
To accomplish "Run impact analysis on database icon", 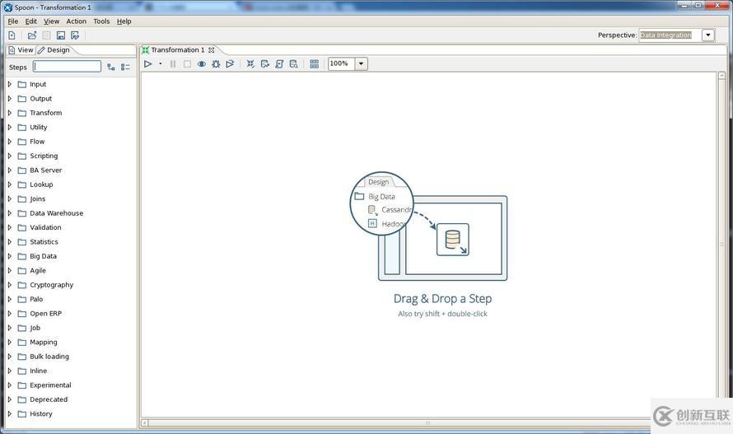I will [265, 63].
